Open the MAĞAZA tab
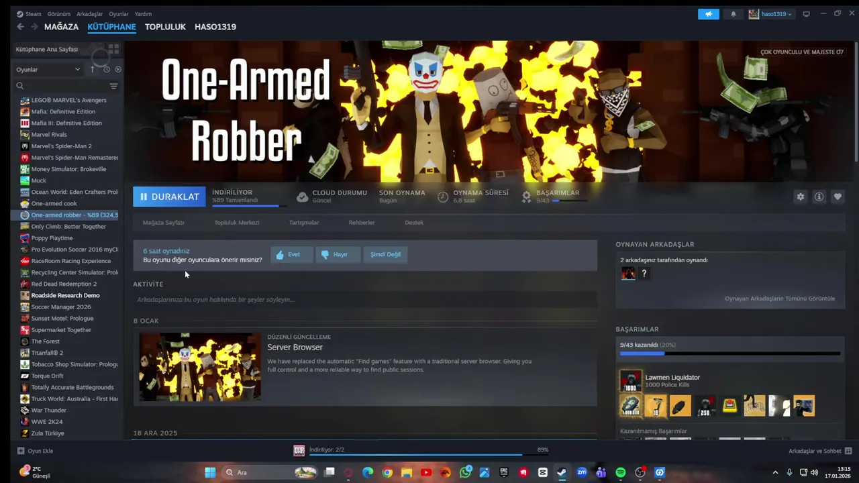This screenshot has width=859, height=483. point(61,27)
